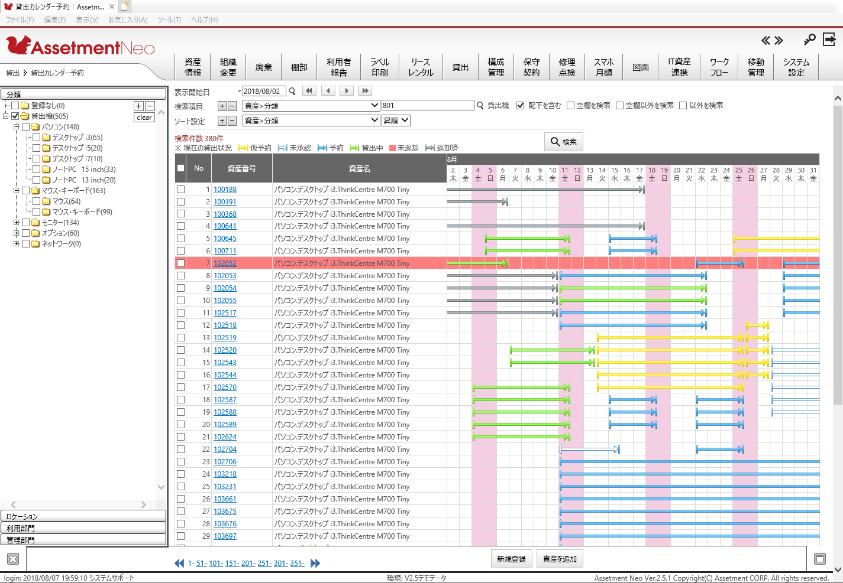Click the close X icon at bottom left
Image resolution: width=843 pixels, height=583 pixels.
click(13, 559)
